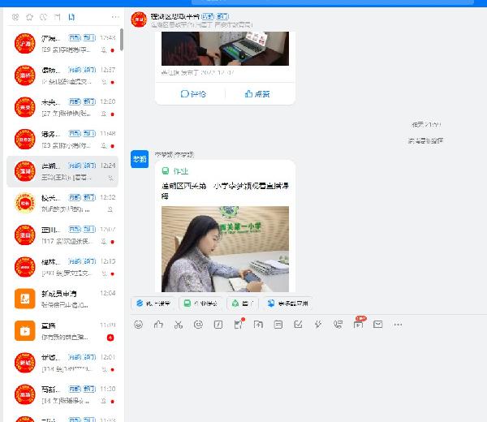487x422 pixels.
Task: Click the 点赞 like button
Action: (x=257, y=94)
